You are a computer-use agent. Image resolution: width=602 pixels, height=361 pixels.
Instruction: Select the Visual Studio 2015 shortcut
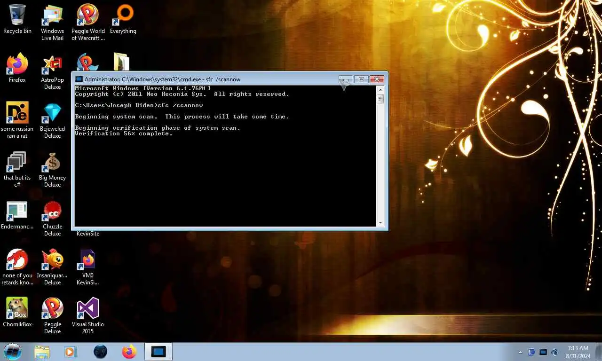(88, 316)
